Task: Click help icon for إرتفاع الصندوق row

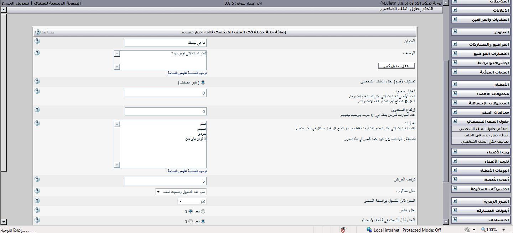Action: (37, 110)
